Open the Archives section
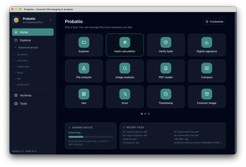This screenshot has height=167, width=246. click(x=33, y=95)
